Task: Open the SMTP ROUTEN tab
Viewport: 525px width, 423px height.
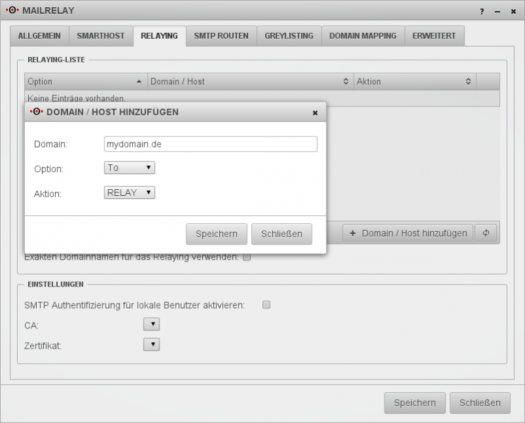Action: click(220, 36)
